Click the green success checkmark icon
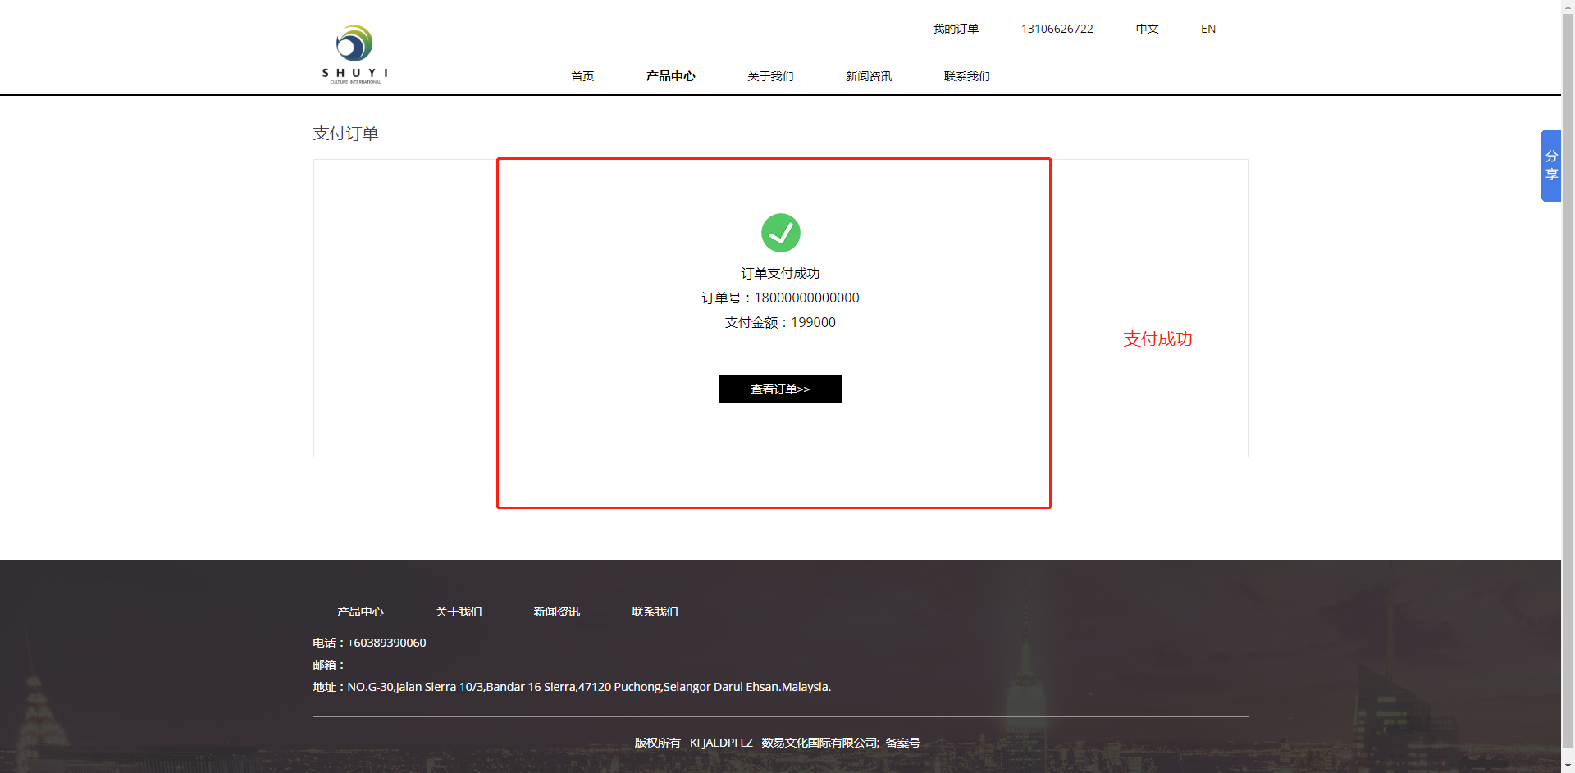The image size is (1575, 773). 780,232
